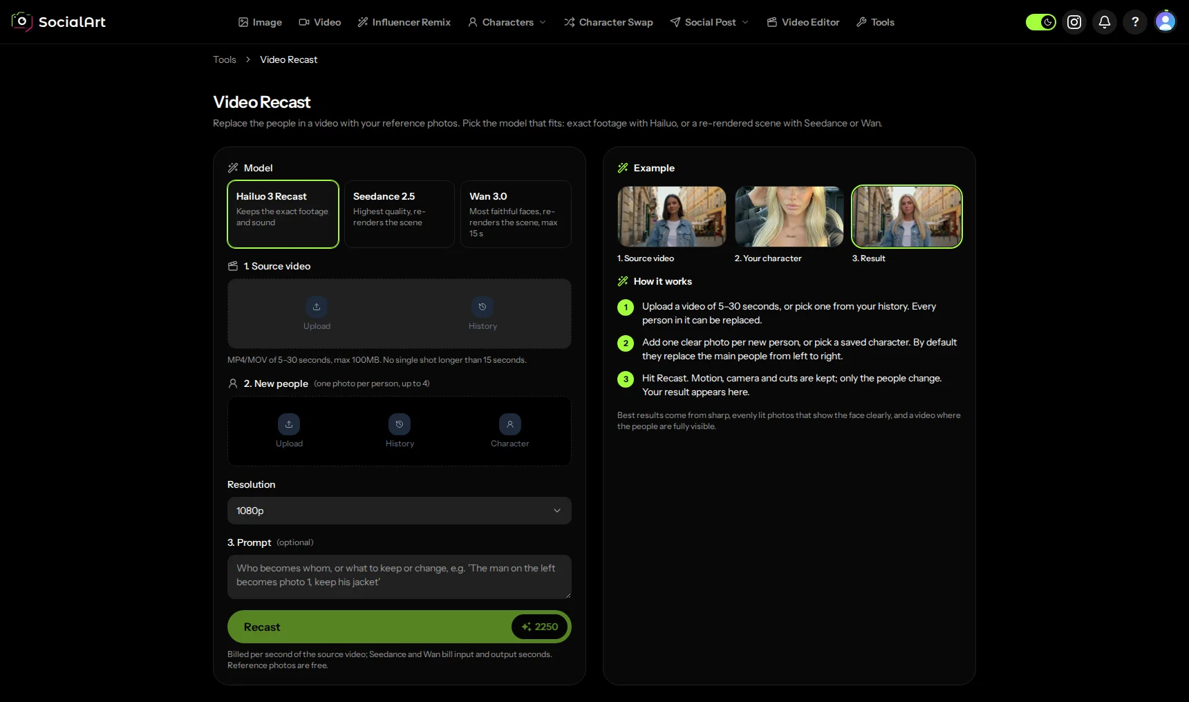Click the Source video History icon
The width and height of the screenshot is (1189, 702).
(x=483, y=307)
